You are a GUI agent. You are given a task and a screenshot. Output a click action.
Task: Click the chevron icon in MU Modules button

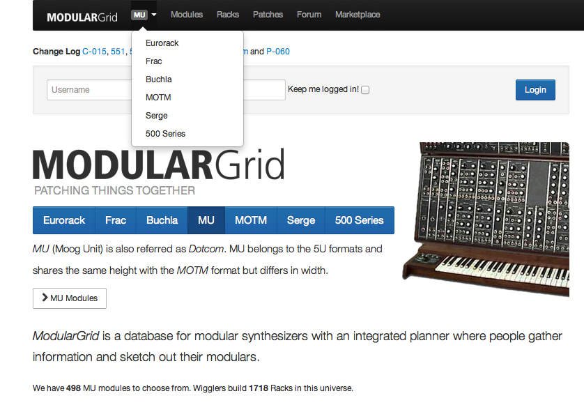(x=45, y=298)
